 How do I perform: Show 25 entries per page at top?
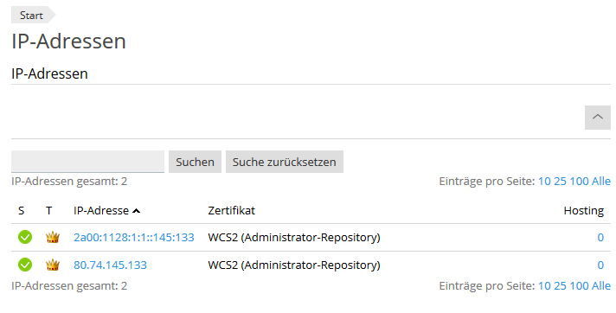[561, 182]
